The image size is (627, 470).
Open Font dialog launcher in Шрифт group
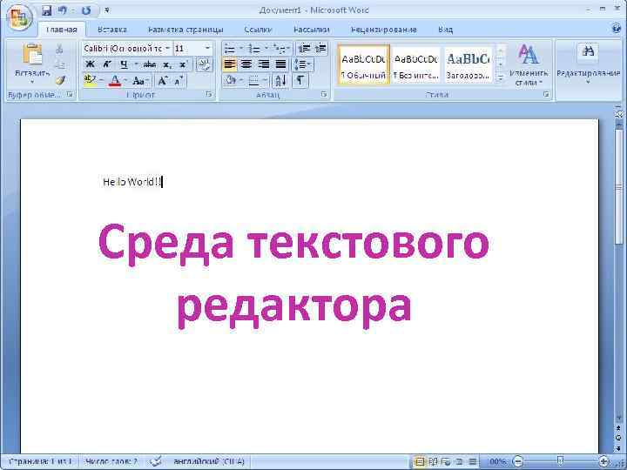[208, 95]
